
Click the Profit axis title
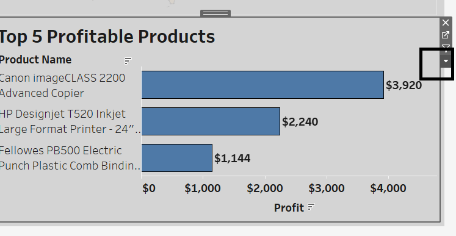(289, 207)
